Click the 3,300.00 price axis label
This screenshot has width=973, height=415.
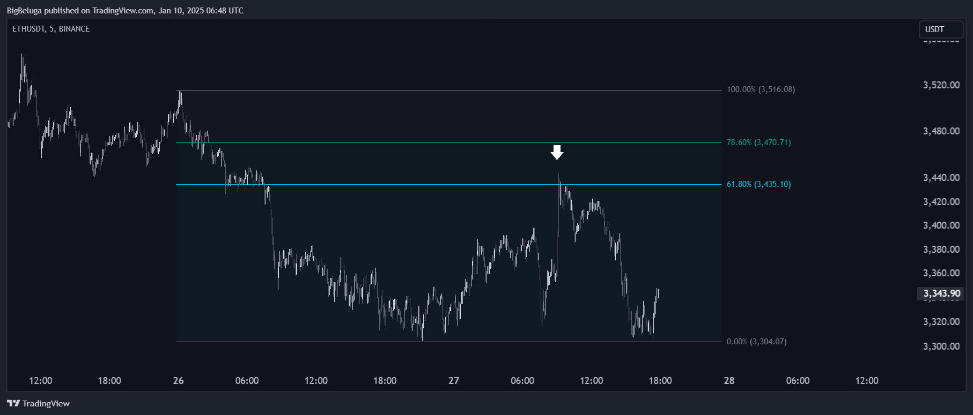click(941, 346)
